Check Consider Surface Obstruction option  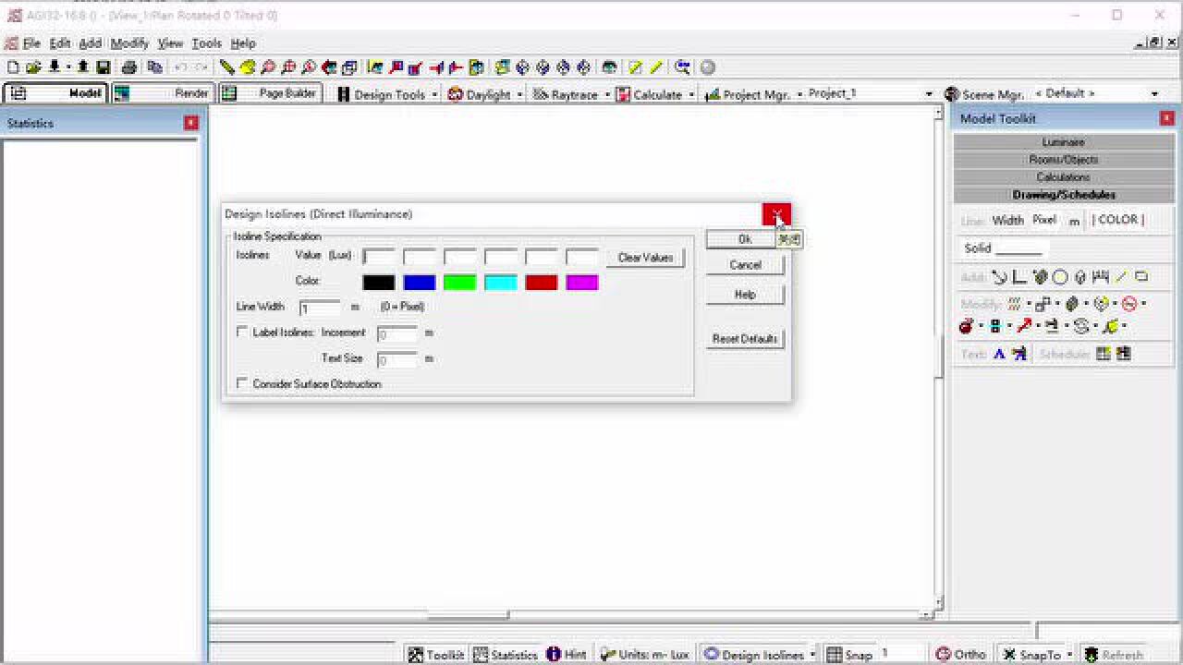click(x=242, y=383)
